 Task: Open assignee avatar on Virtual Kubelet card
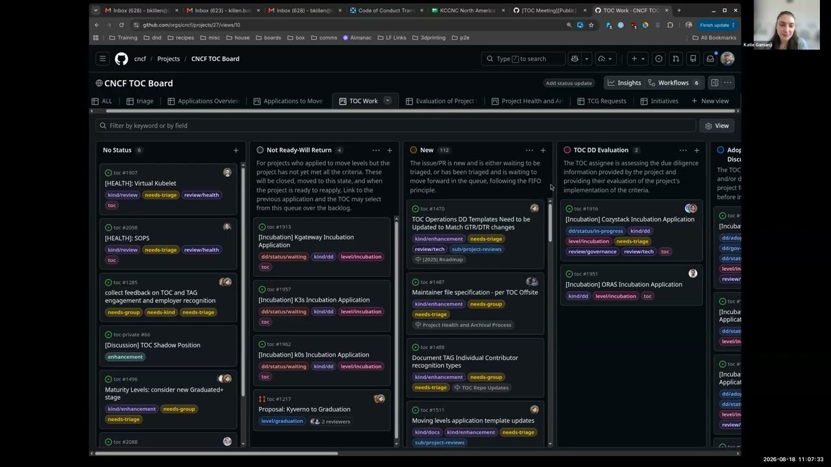coord(227,173)
